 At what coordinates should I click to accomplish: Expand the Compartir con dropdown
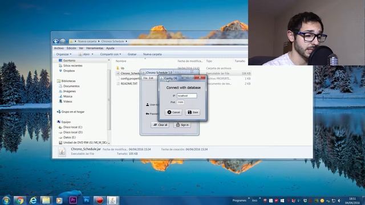111,54
